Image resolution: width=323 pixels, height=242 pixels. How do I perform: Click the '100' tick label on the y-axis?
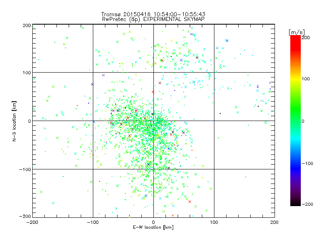coord(27,73)
